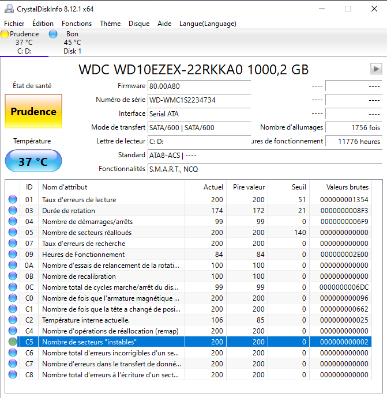Open the Aide menu
The width and height of the screenshot is (387, 398).
164,24
